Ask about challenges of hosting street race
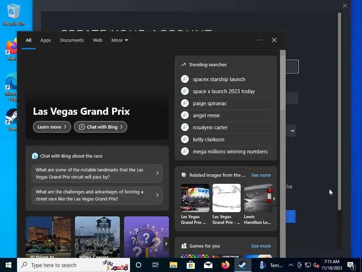 coord(97,195)
